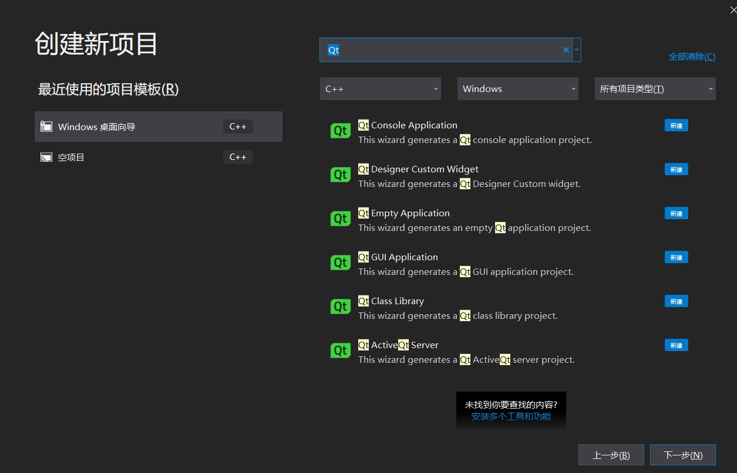The height and width of the screenshot is (473, 737).
Task: Close the dialog window
Action: (733, 9)
